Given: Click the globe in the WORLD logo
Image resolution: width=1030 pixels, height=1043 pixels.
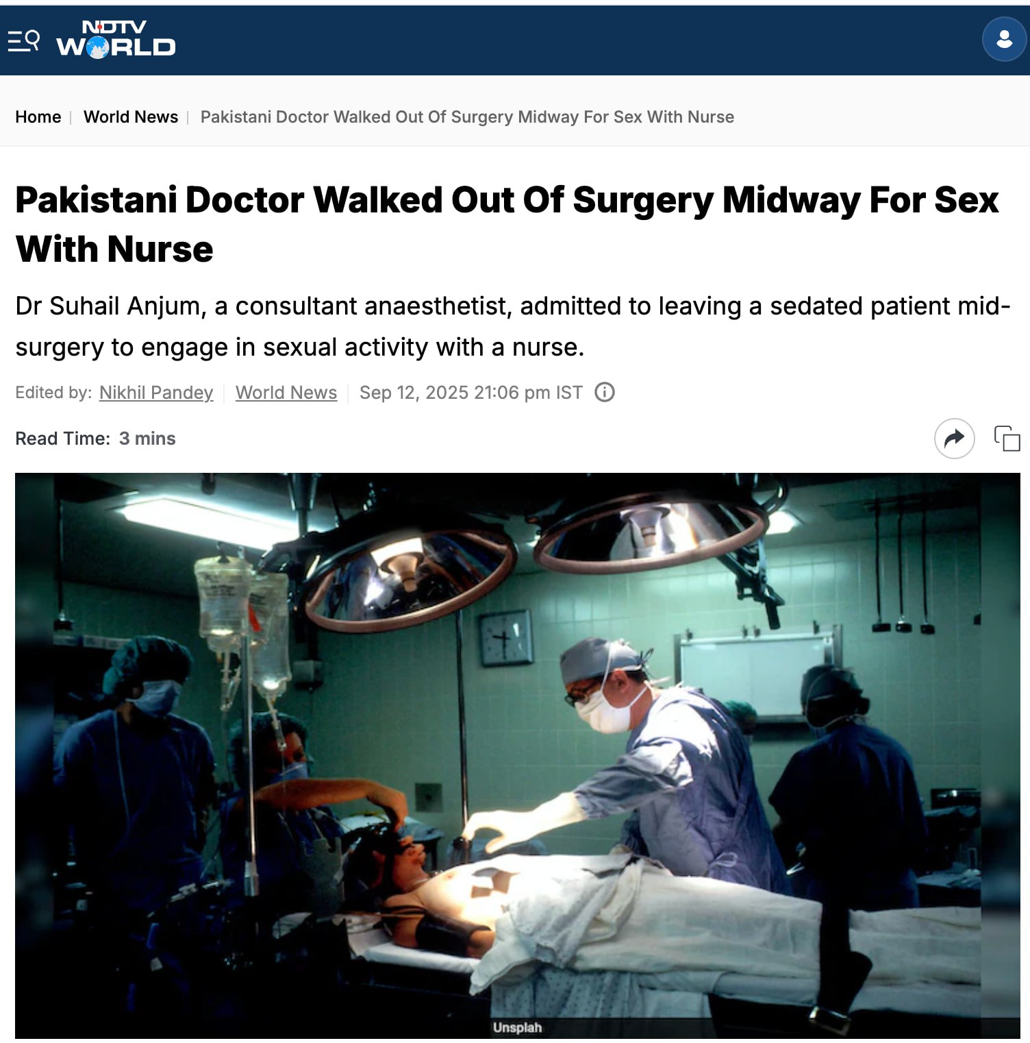Looking at the screenshot, I should tap(99, 47).
